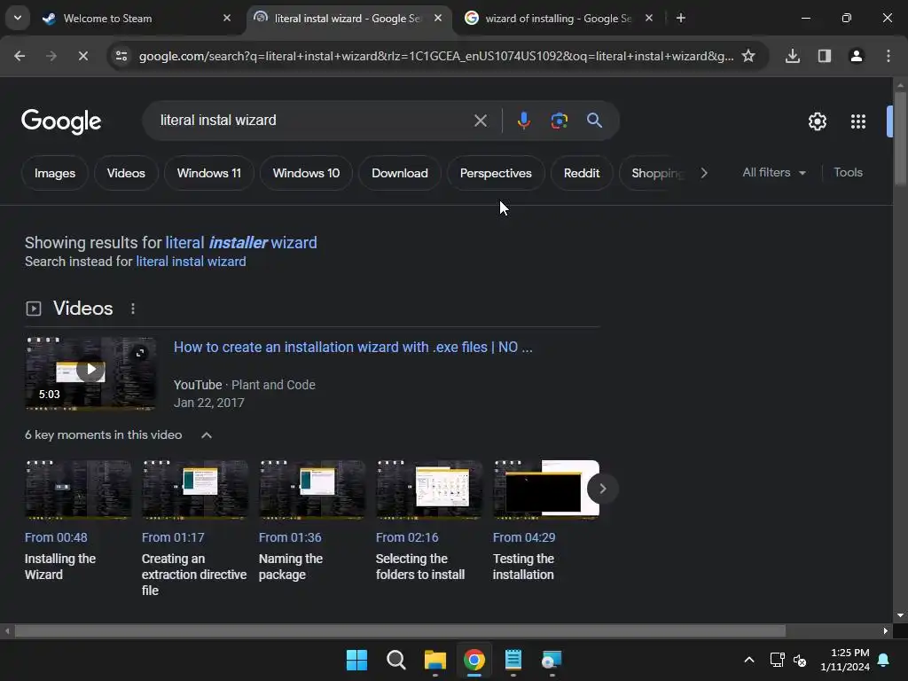The height and width of the screenshot is (681, 908).
Task: Open Chrome downloads icon
Action: (793, 56)
